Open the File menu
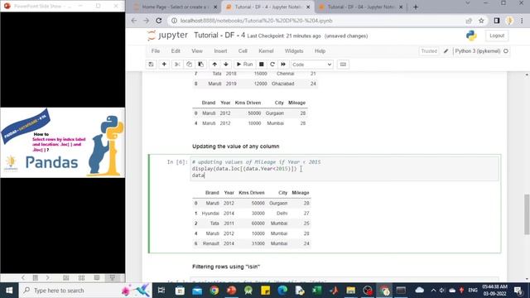Viewport: 530px width, 298px height. click(156, 51)
